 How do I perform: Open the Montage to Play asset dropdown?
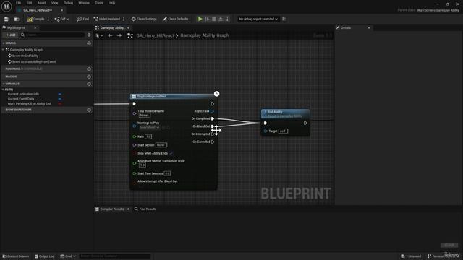pos(150,127)
